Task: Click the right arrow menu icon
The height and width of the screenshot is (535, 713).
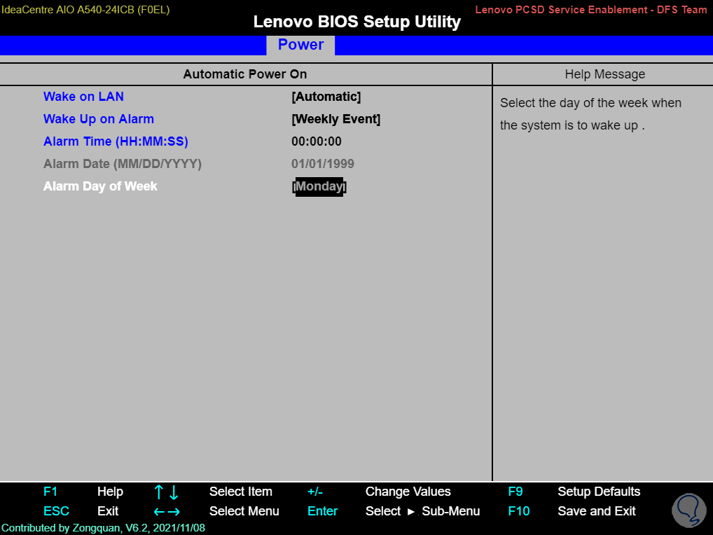Action: [174, 512]
